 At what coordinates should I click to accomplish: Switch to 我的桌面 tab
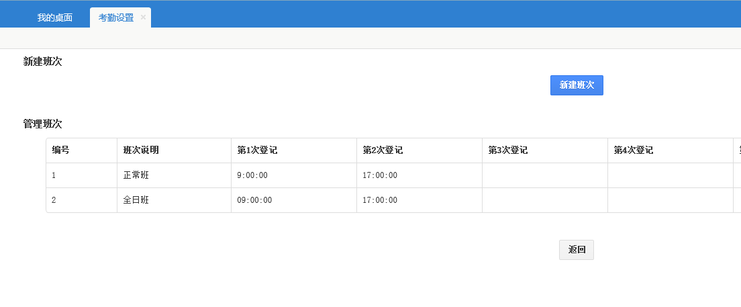(55, 17)
